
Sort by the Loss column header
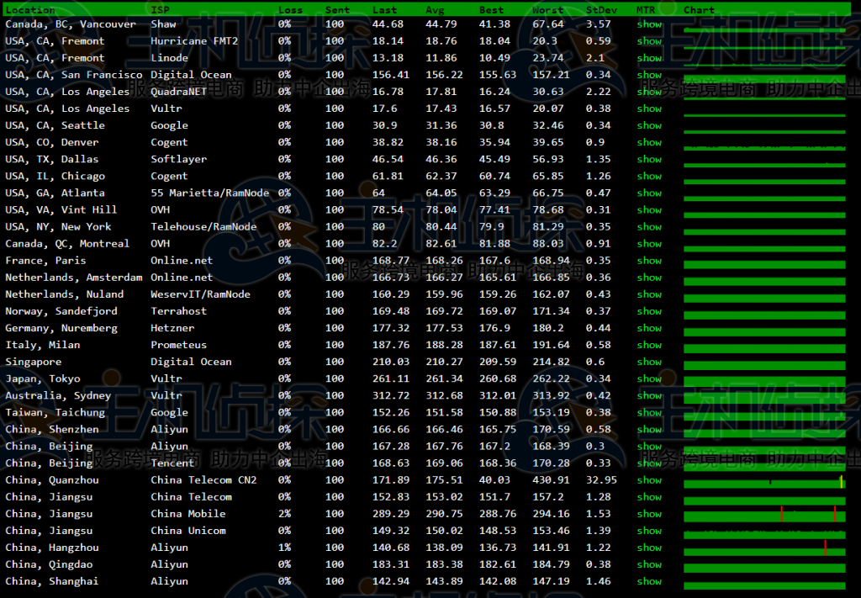pos(290,10)
